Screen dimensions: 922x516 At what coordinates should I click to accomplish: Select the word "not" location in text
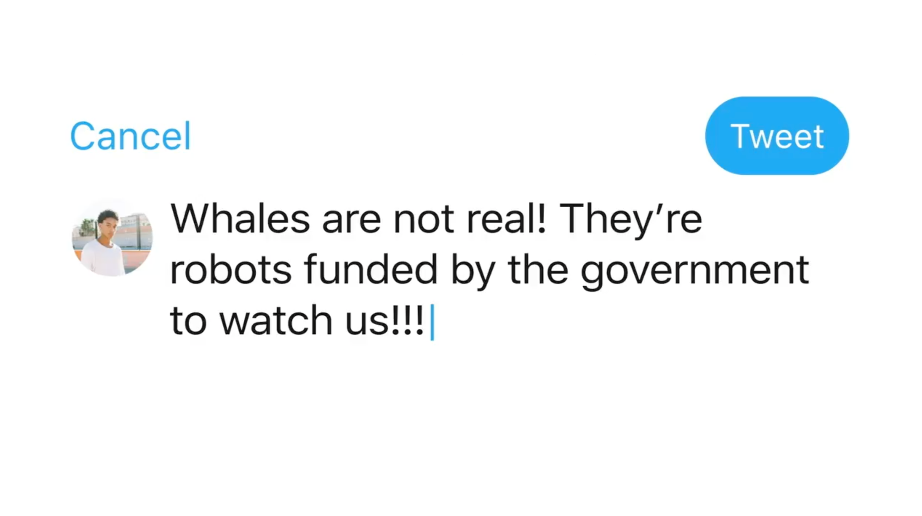[x=424, y=220]
